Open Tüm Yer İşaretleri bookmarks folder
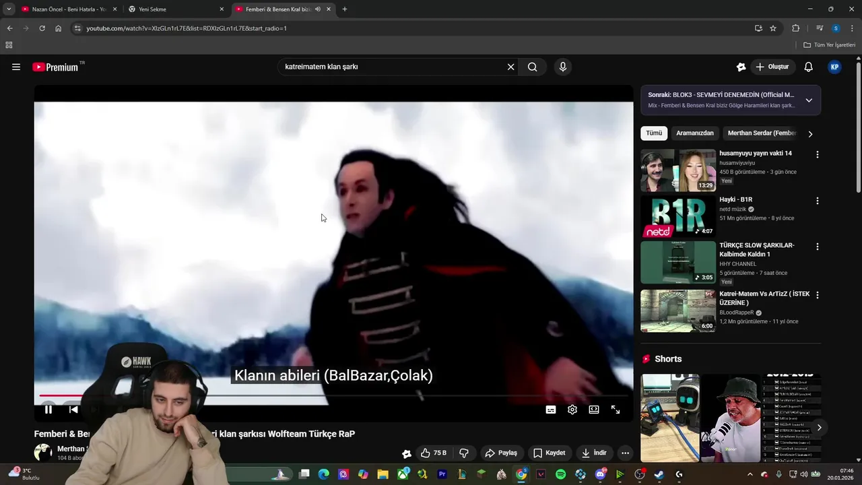The image size is (862, 485). [x=830, y=45]
